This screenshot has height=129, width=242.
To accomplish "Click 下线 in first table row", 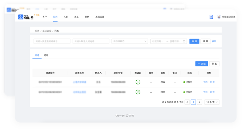I will click(x=205, y=82).
